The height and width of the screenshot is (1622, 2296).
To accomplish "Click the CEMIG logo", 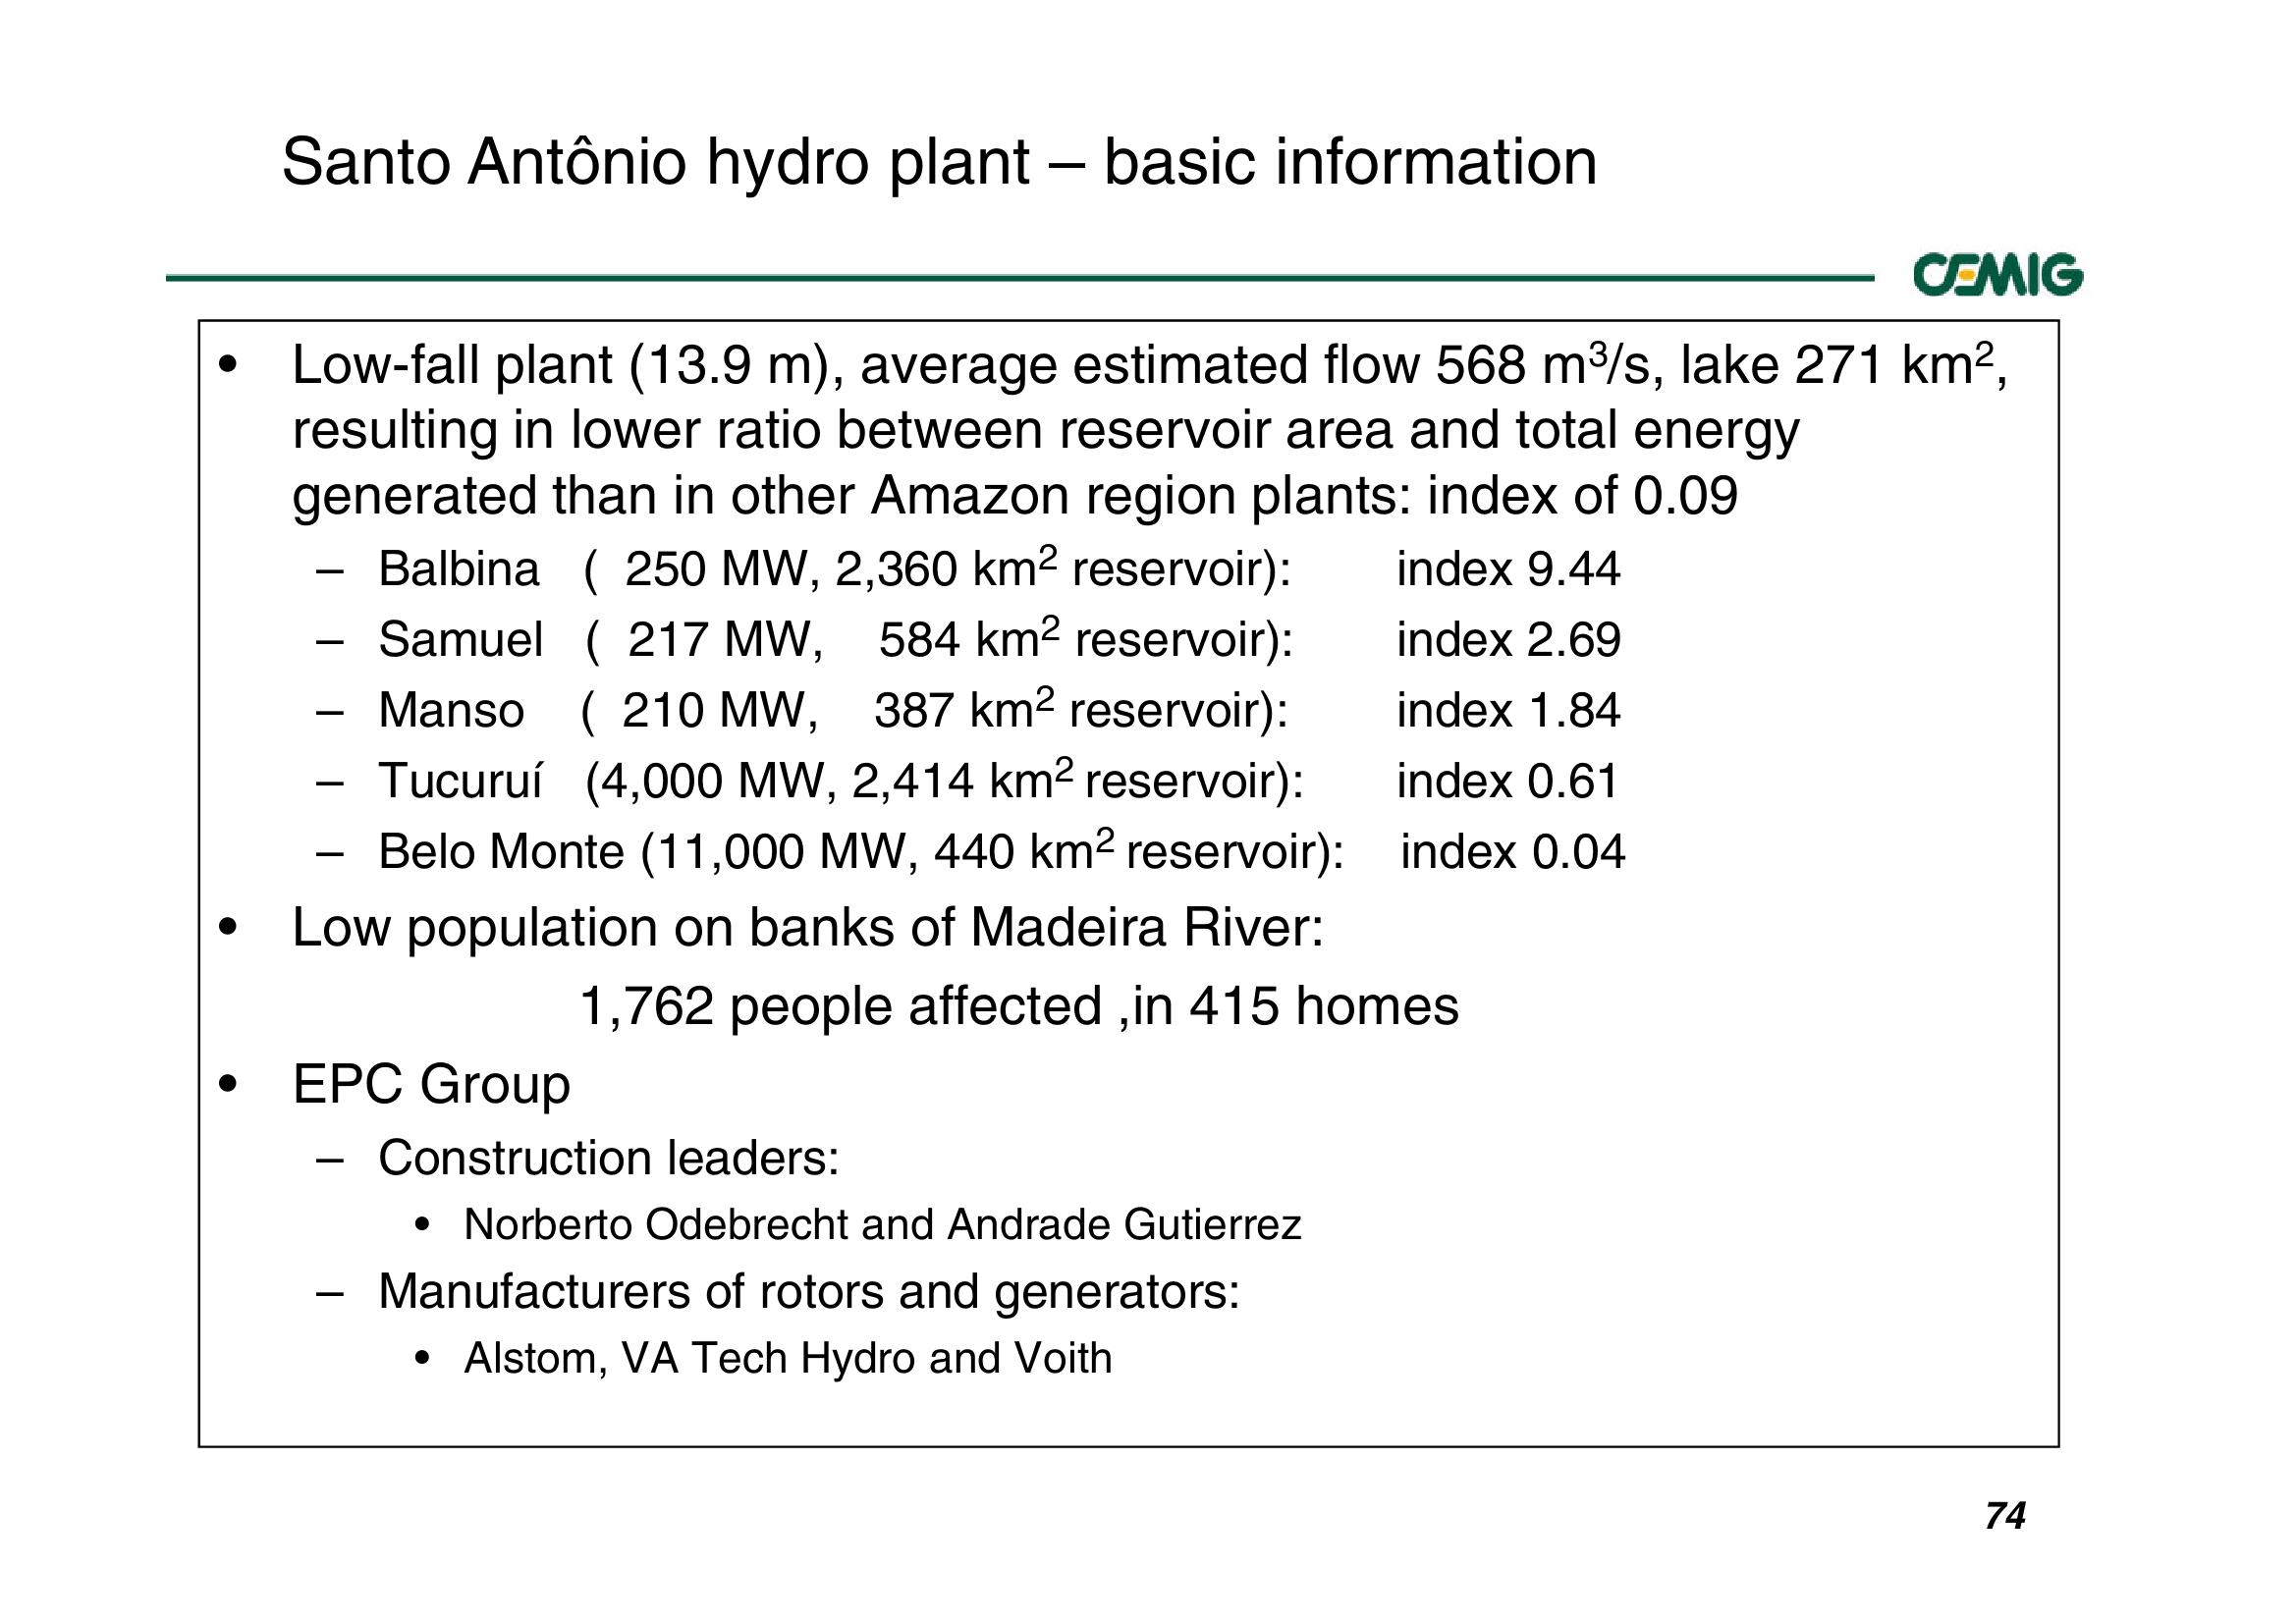I will pos(1998,275).
